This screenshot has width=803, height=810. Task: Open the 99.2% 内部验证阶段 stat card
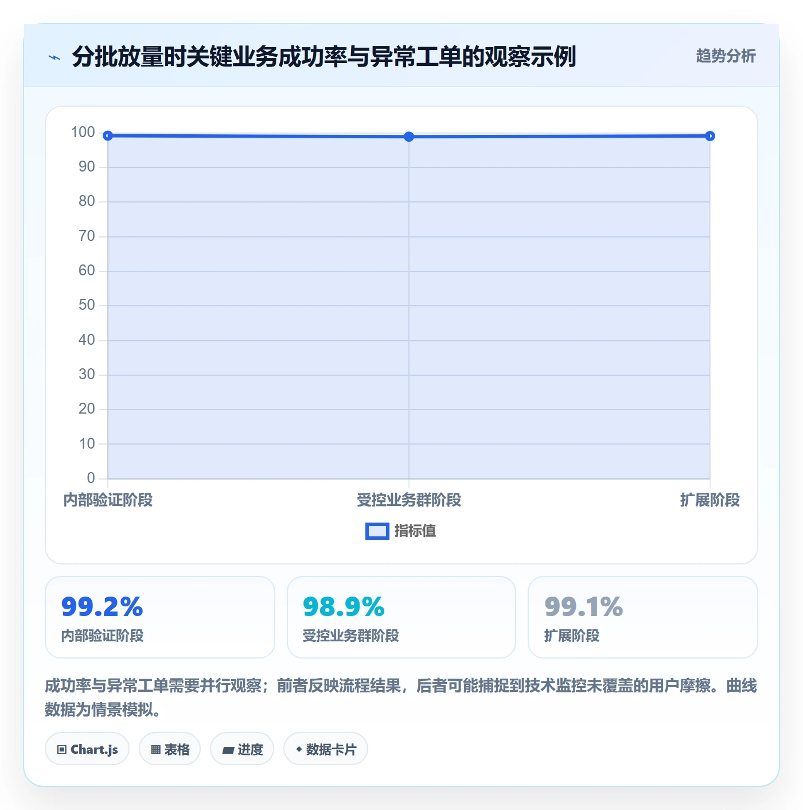pyautogui.click(x=160, y=617)
